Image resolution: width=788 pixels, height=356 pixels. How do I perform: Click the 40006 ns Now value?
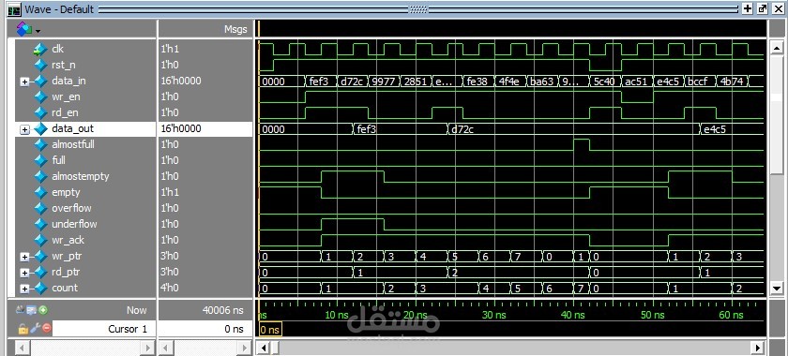tap(223, 310)
